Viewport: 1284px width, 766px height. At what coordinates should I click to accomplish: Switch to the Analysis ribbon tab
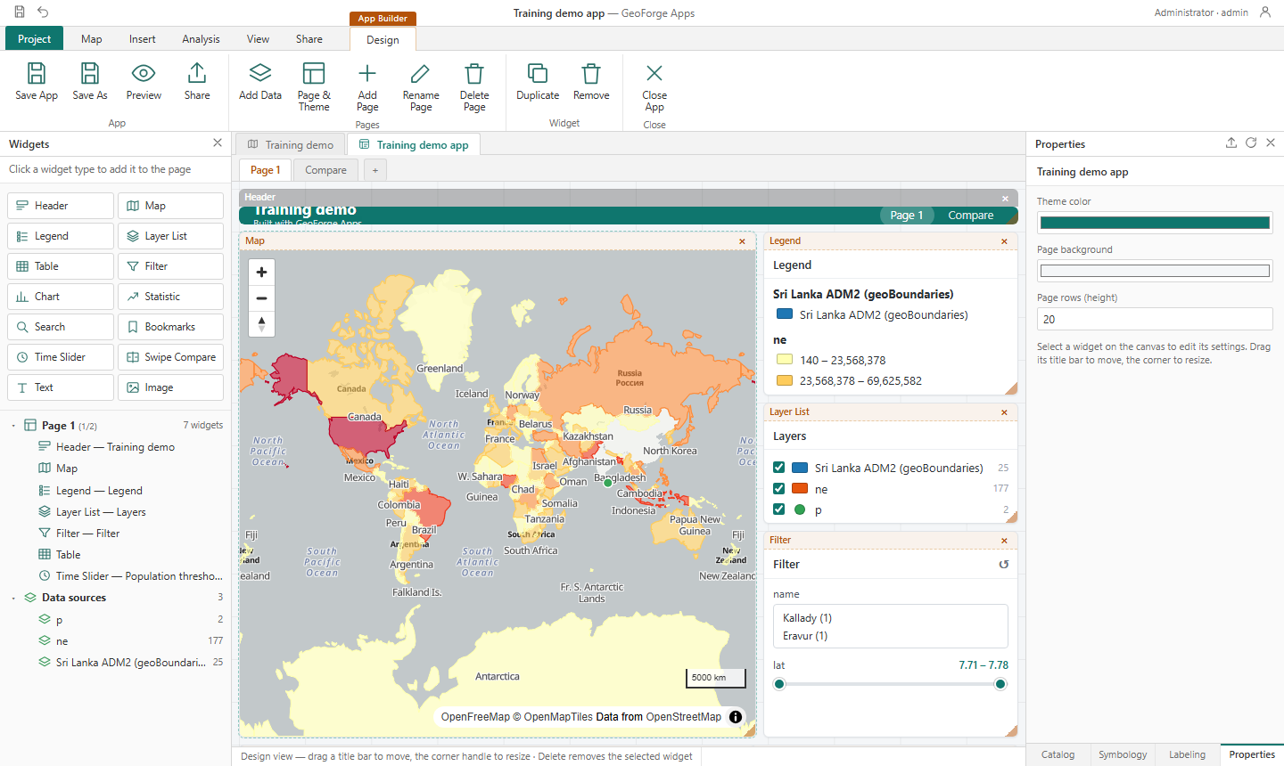coord(201,38)
